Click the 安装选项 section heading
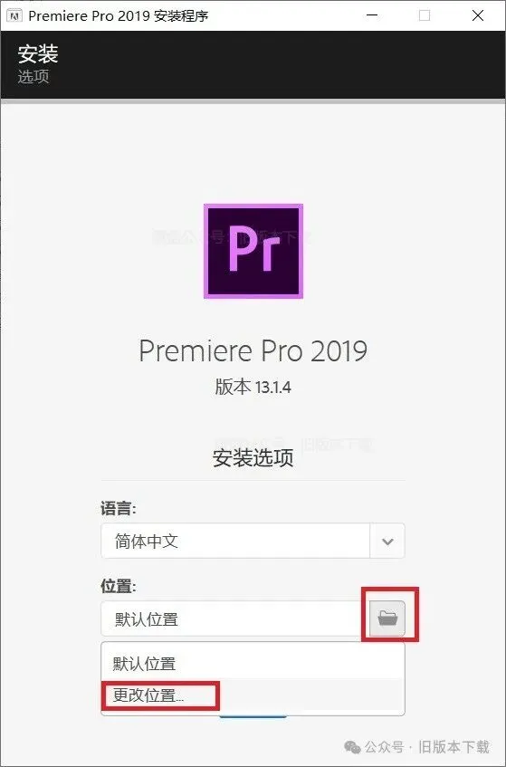 [x=253, y=458]
